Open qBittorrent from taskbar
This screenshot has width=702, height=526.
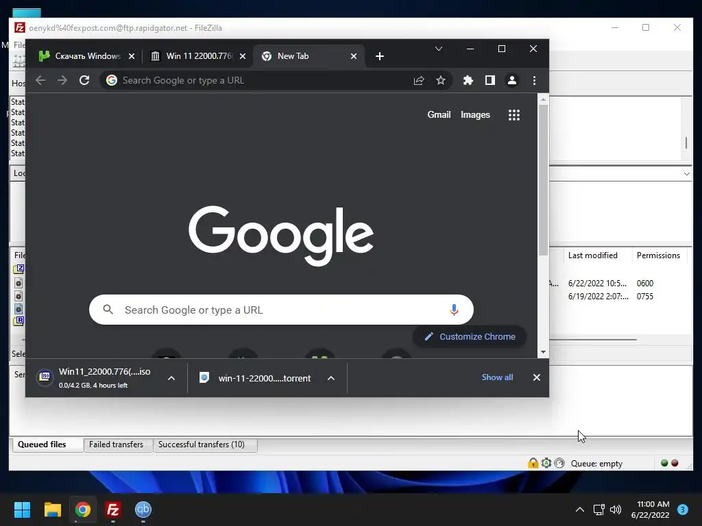point(143,509)
